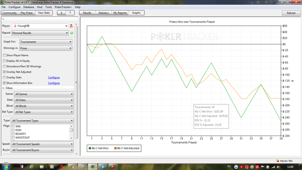This screenshot has height=170, width=302.
Task: Toggle Showdown/Non SD Winnings checkbox
Action: (4, 66)
